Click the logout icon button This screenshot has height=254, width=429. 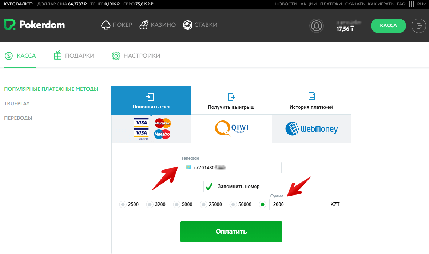[x=418, y=26]
